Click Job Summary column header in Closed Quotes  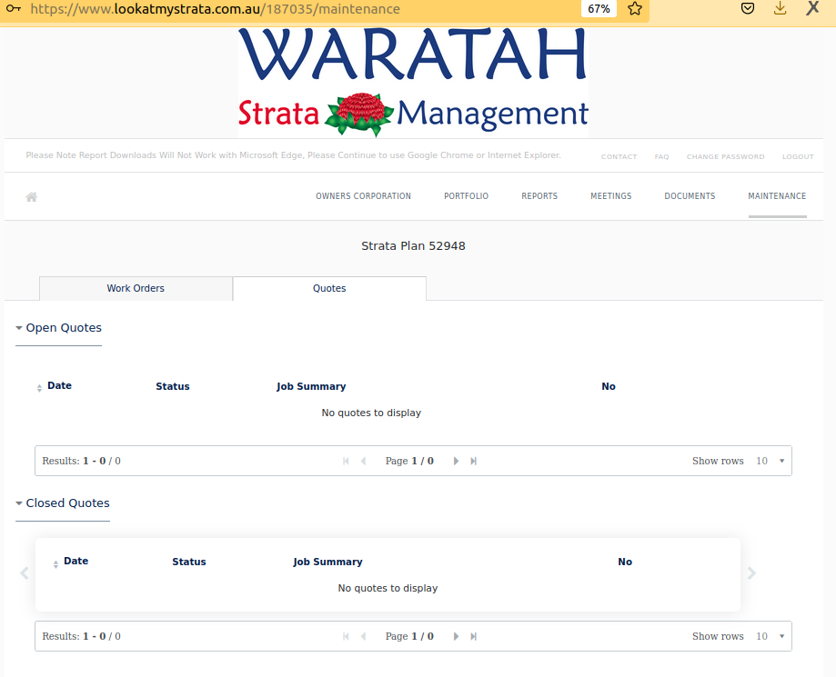tap(327, 562)
